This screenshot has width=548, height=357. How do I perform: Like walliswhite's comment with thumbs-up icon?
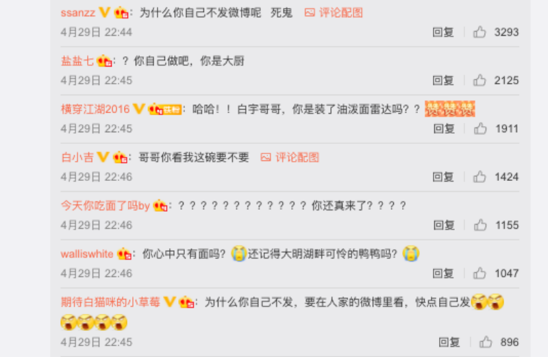click(480, 273)
